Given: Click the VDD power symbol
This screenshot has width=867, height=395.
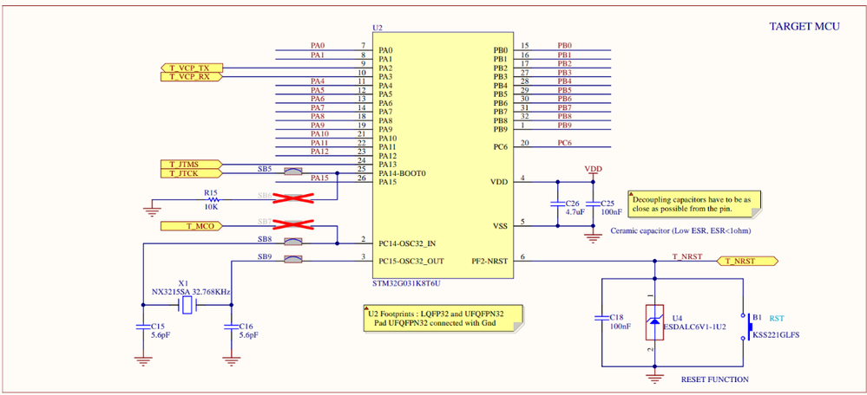Looking at the screenshot, I should [x=593, y=172].
